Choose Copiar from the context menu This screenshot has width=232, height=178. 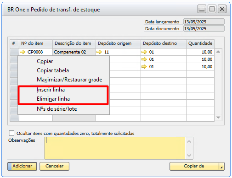(63, 61)
